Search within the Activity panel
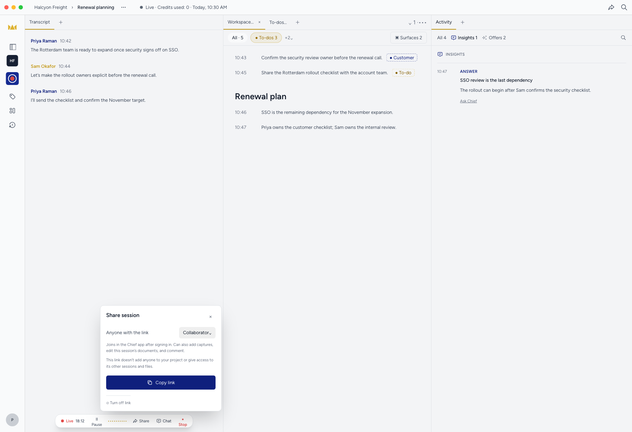This screenshot has width=632, height=432. (623, 37)
